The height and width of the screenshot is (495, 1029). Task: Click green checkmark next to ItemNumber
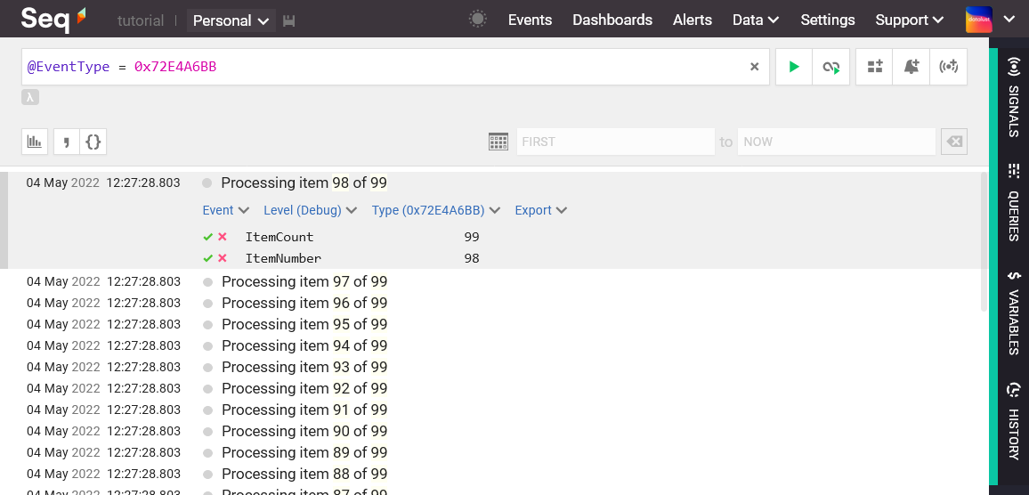point(208,258)
